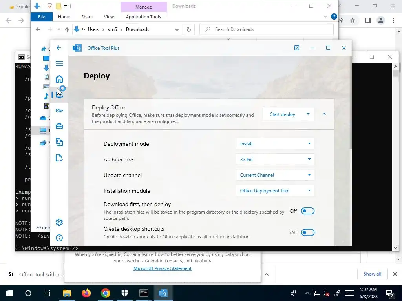402x301 pixels.
Task: Click Downloads in the address breadcrumb
Action: pos(137,29)
